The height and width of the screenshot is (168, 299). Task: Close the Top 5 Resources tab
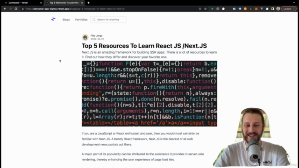[82, 3]
